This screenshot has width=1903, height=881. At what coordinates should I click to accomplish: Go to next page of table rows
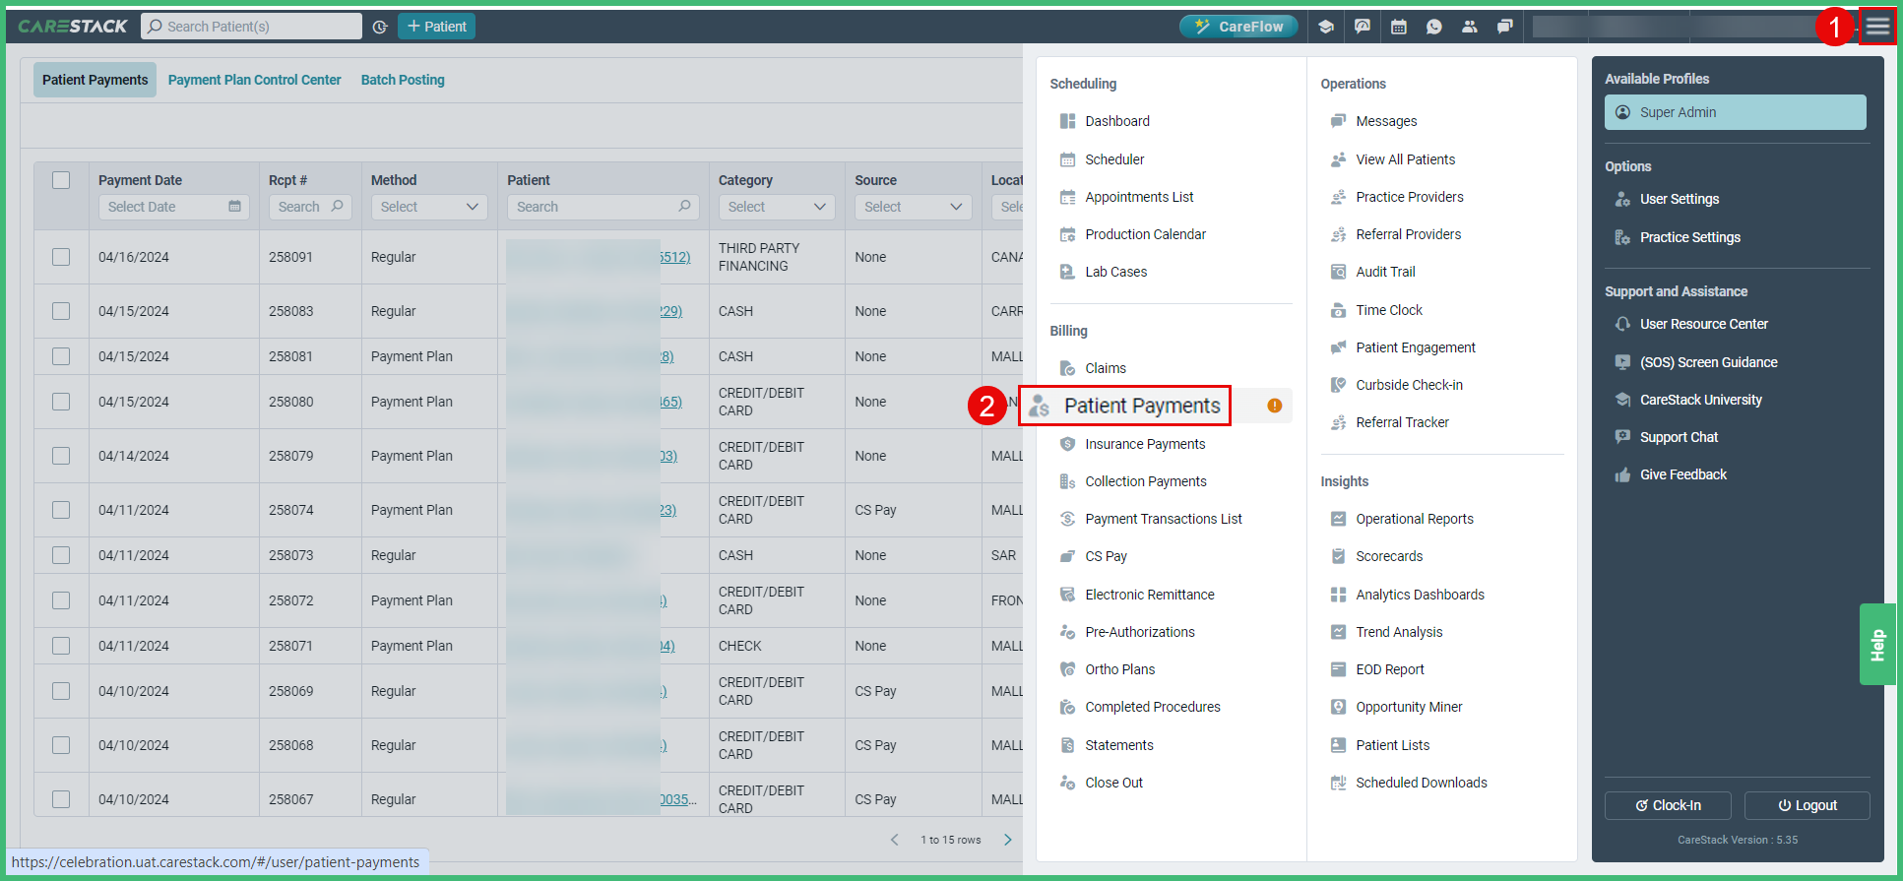click(1007, 840)
